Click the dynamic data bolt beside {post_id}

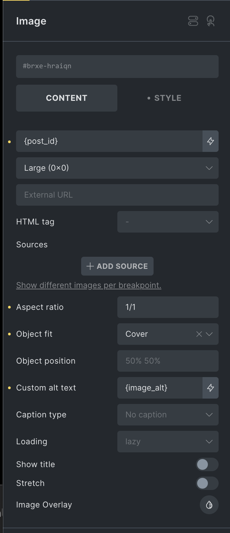(211, 141)
